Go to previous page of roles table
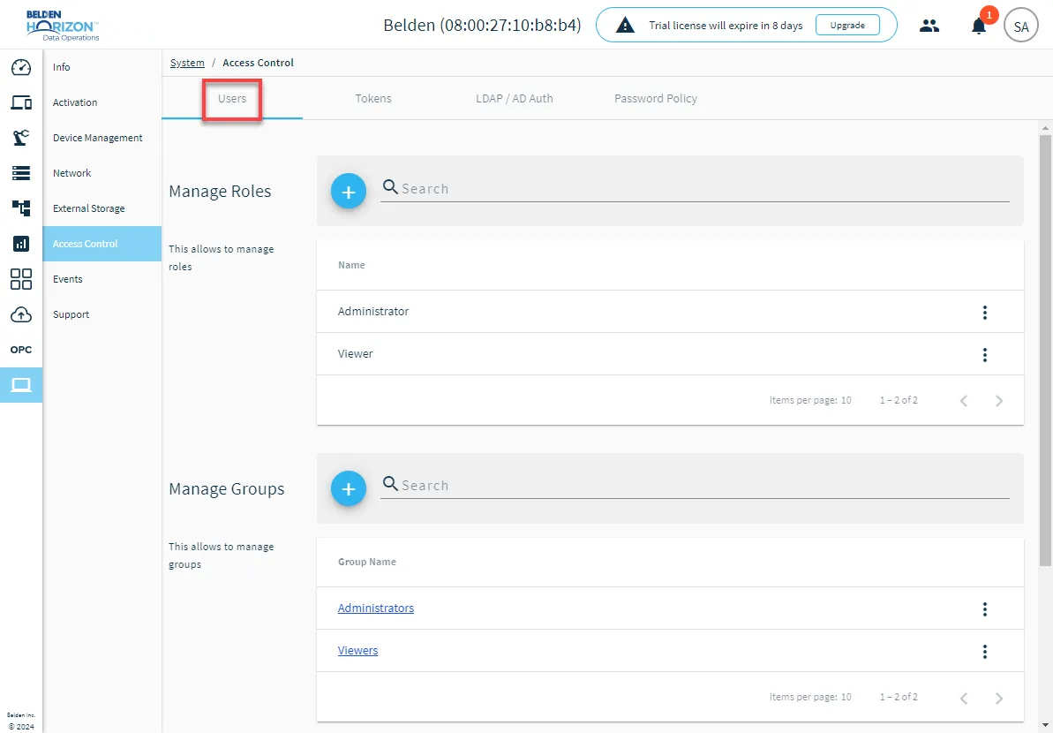The width and height of the screenshot is (1053, 733). coord(964,401)
